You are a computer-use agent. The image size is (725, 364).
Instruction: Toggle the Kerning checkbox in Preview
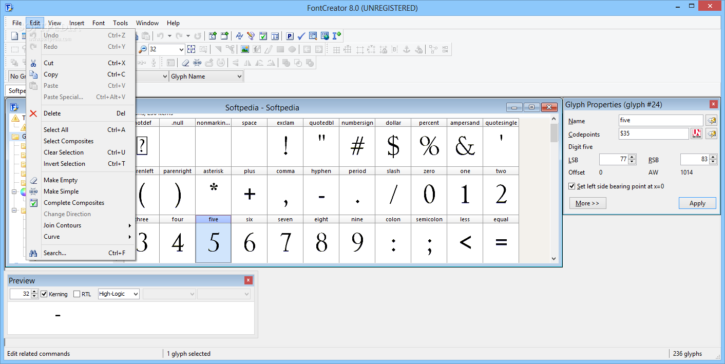point(44,294)
